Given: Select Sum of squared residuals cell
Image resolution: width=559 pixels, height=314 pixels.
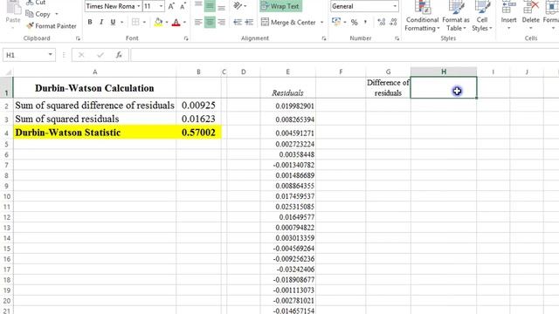Looking at the screenshot, I should (x=95, y=119).
